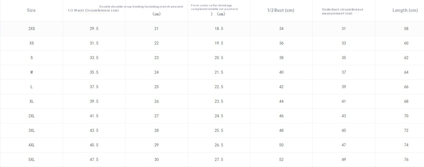Click shoulder strap value 26 for XL
The image size is (424, 167).
coord(156,101)
